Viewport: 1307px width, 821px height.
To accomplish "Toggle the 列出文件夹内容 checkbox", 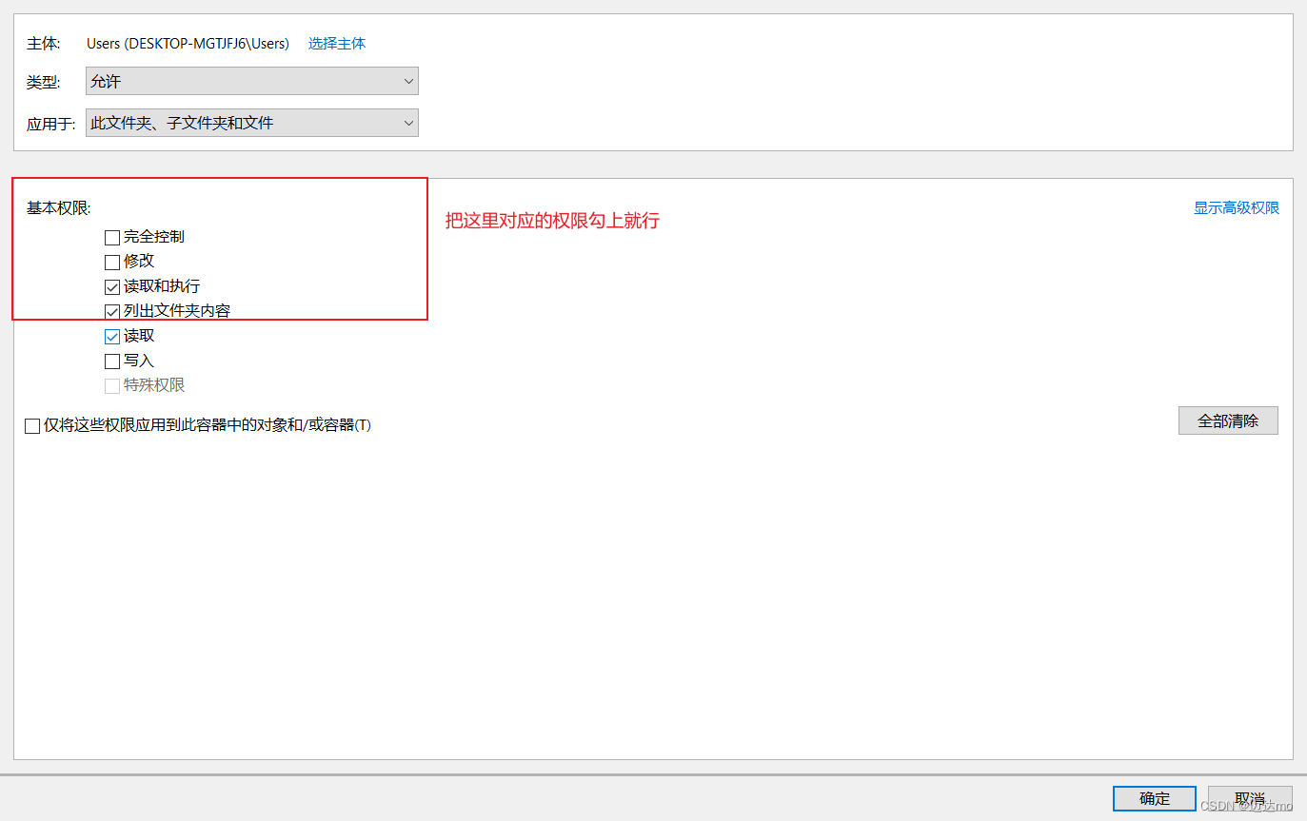I will [112, 312].
